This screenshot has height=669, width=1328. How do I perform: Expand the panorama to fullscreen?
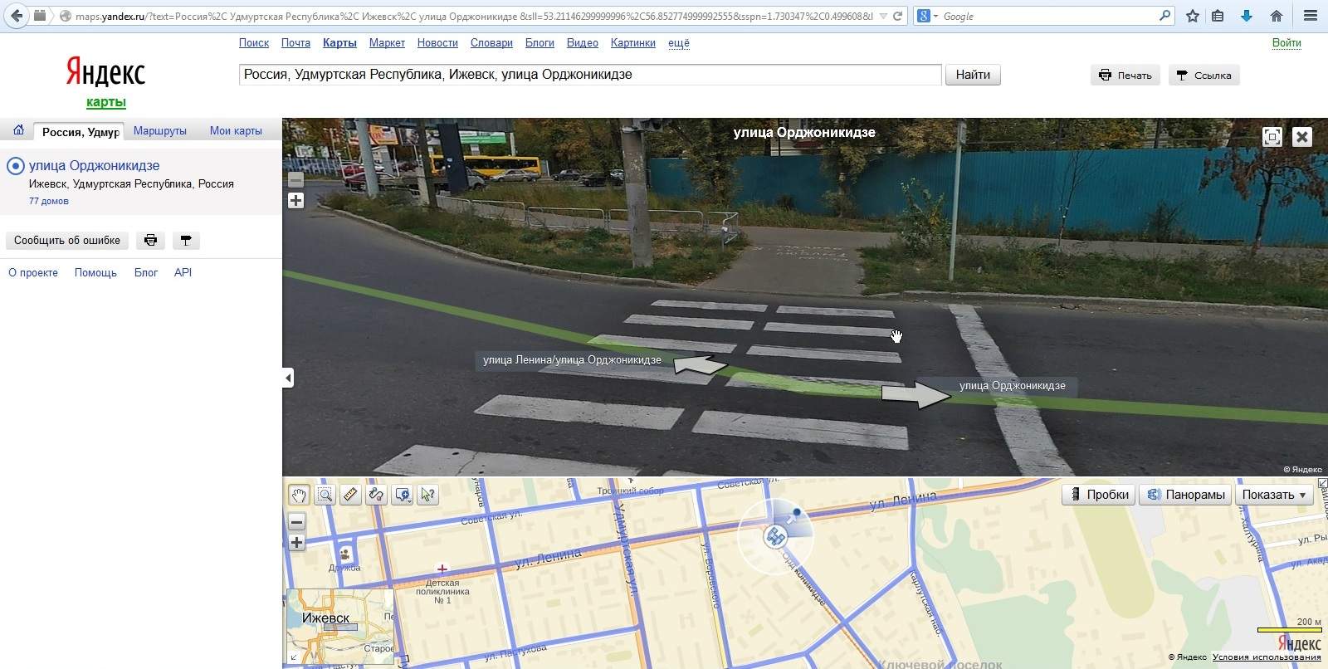(x=1272, y=137)
